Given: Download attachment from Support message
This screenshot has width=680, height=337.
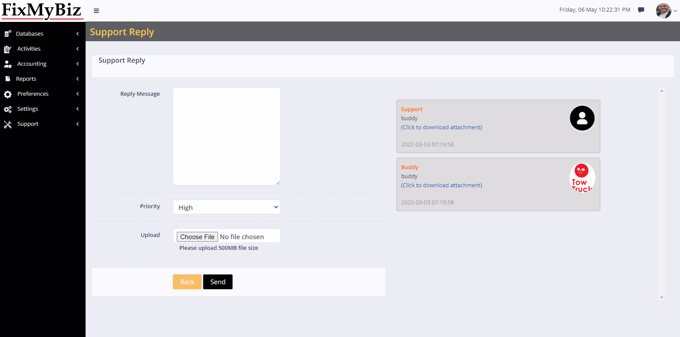Looking at the screenshot, I should (441, 128).
